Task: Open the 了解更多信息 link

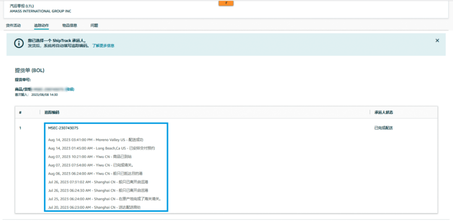Action: tap(103, 46)
